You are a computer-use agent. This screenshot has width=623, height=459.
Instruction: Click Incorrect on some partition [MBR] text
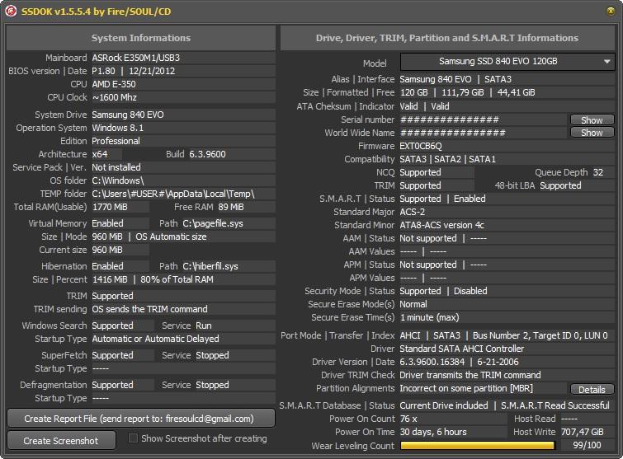[x=466, y=388]
